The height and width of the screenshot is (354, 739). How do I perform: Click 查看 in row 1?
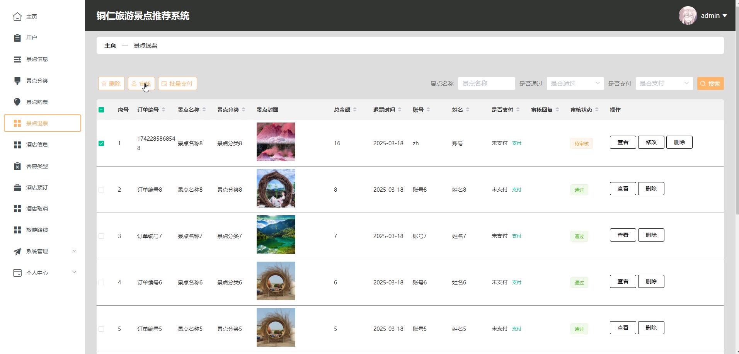[x=623, y=142]
